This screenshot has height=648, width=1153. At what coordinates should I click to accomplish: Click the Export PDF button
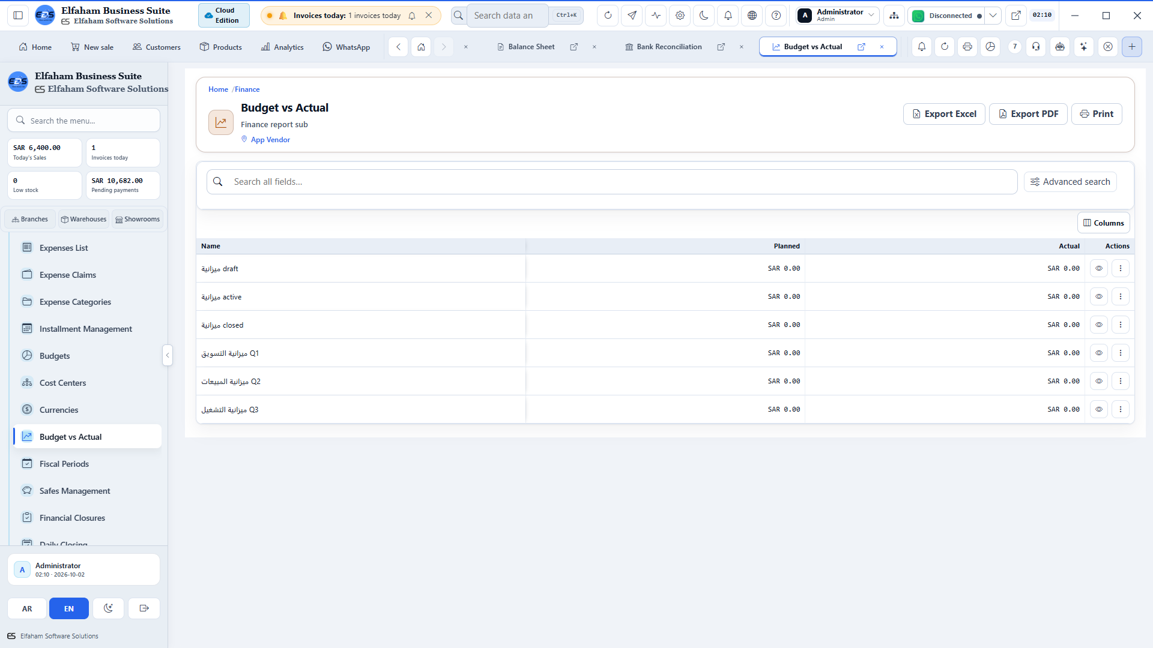coord(1028,114)
